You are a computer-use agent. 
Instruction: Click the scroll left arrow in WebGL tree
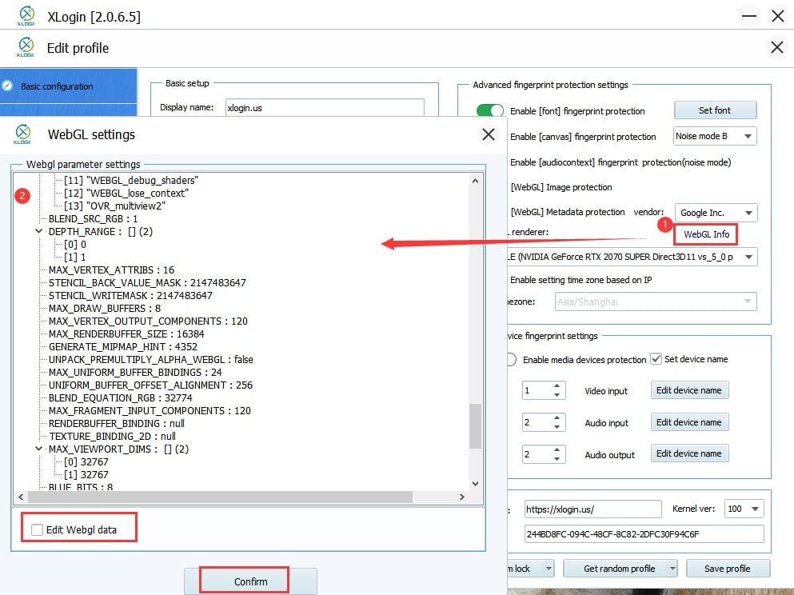(21, 497)
